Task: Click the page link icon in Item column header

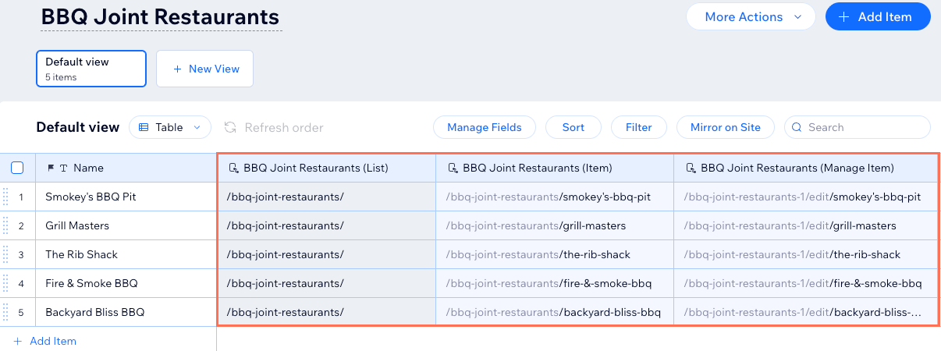Action: pyautogui.click(x=453, y=168)
